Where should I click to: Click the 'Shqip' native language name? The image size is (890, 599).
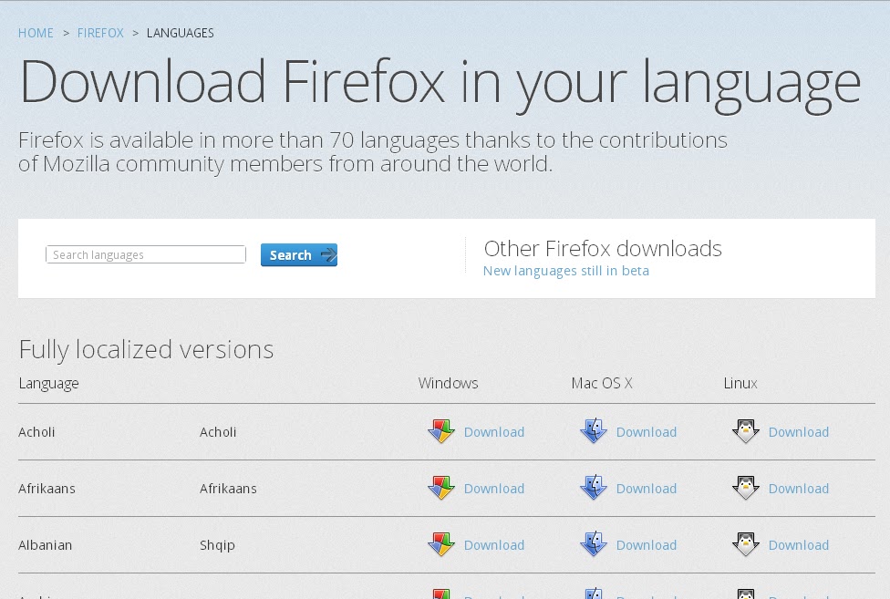217,546
